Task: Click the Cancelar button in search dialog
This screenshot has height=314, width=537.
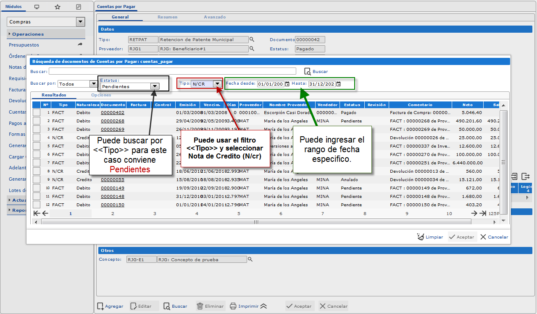Action: (x=494, y=237)
